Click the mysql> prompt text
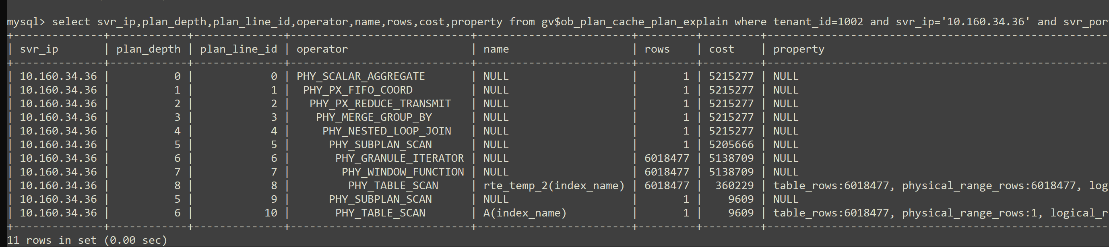 pyautogui.click(x=26, y=22)
